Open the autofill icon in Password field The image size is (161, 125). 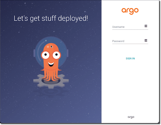[146, 40]
